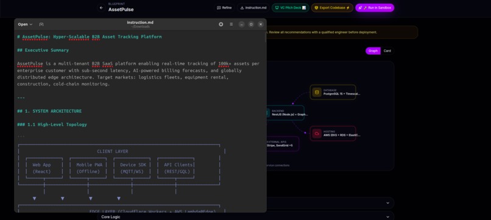Close the instruction.md editor window
The height and width of the screenshot is (220, 491).
261,24
